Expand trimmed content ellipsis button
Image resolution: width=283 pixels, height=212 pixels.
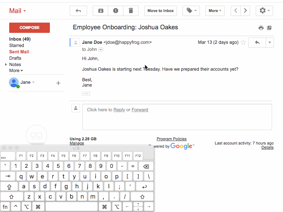86,94
